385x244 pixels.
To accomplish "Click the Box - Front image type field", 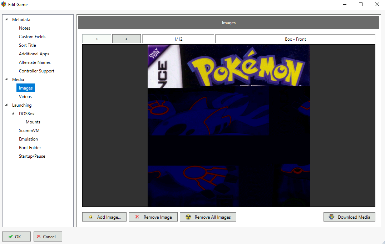I will pos(295,39).
